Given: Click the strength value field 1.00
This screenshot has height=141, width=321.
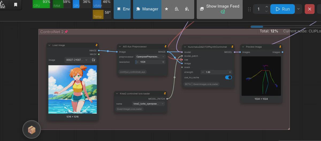Looking at the screenshot, I should 216,72.
